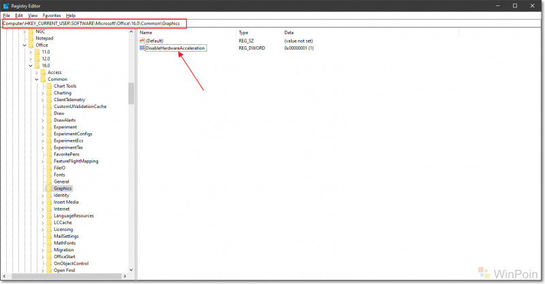The width and height of the screenshot is (545, 284).
Task: Select the LCCache key
Action: coord(63,223)
